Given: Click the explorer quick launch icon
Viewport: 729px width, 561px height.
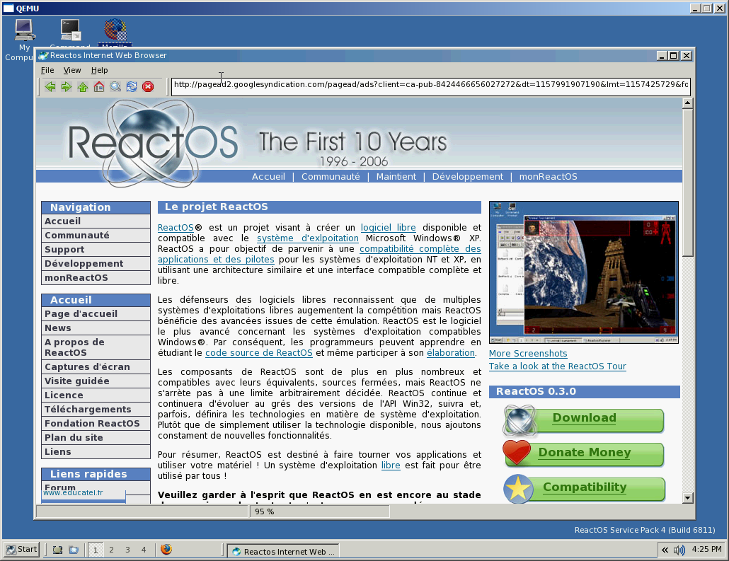Looking at the screenshot, I should (x=74, y=550).
